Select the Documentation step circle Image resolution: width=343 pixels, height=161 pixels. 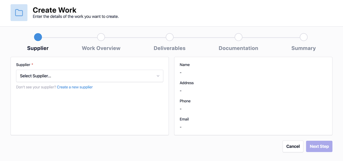(x=239, y=37)
